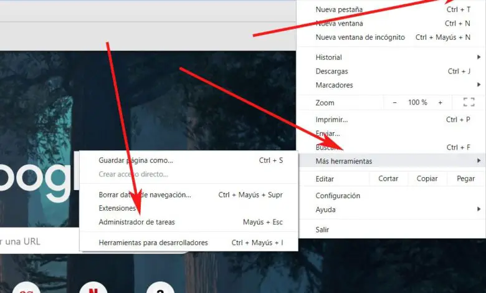The image size is (486, 293).
Task: Open Nueva ventana de incógnito
Action: 391,37
